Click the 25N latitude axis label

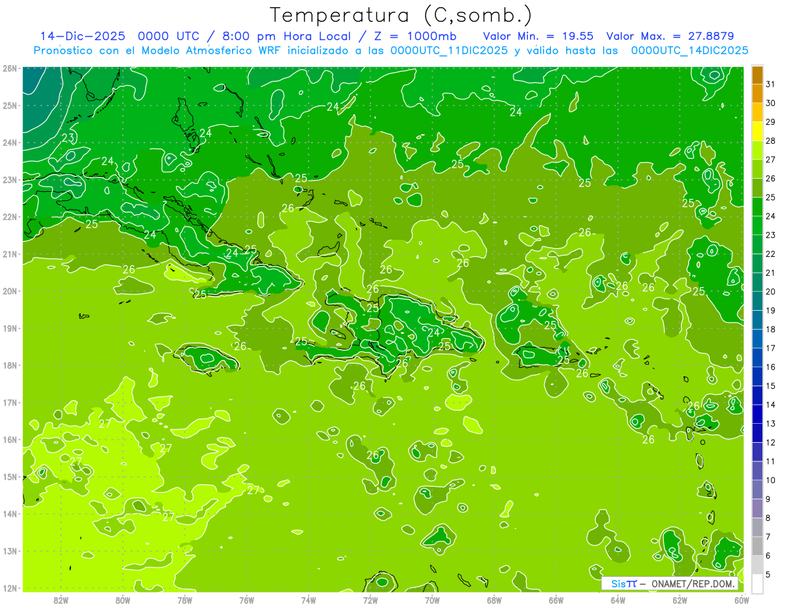(x=10, y=105)
